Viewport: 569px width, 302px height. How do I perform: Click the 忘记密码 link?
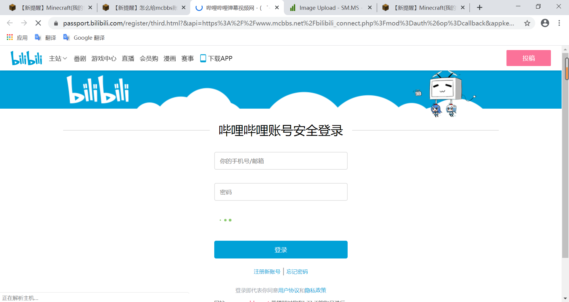coord(297,272)
